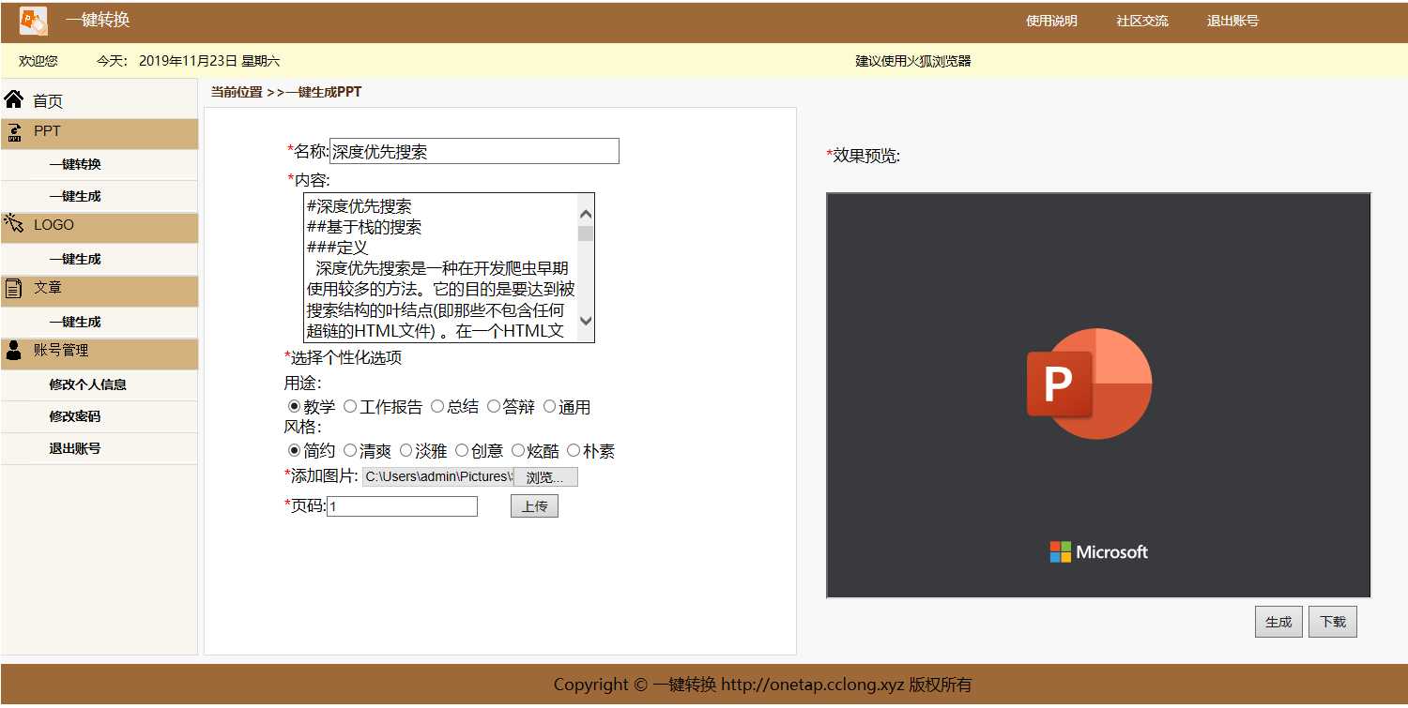
Task: Click the 生成 generate button
Action: [x=1278, y=622]
